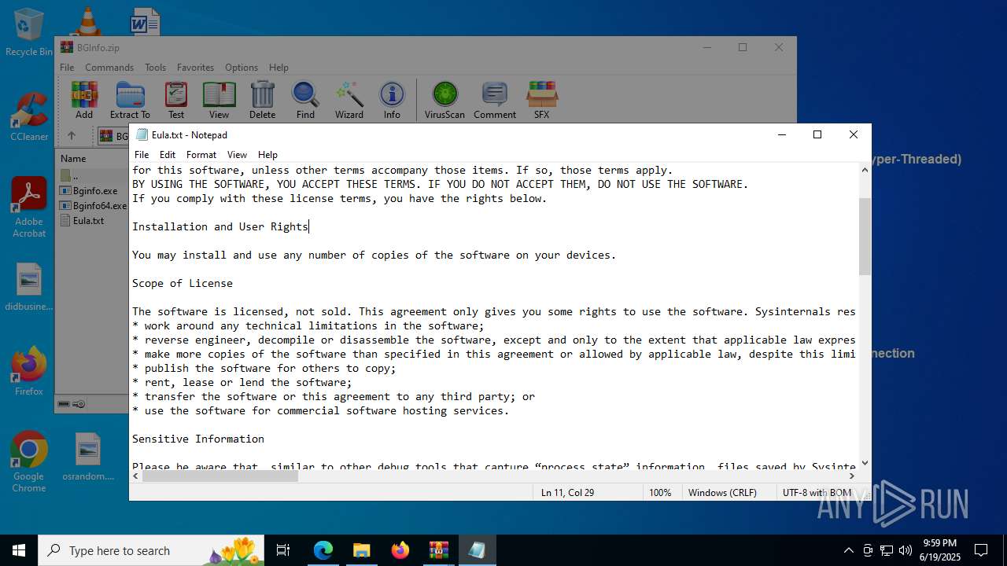Click the Add icon in WinRAR toolbar

(84, 100)
